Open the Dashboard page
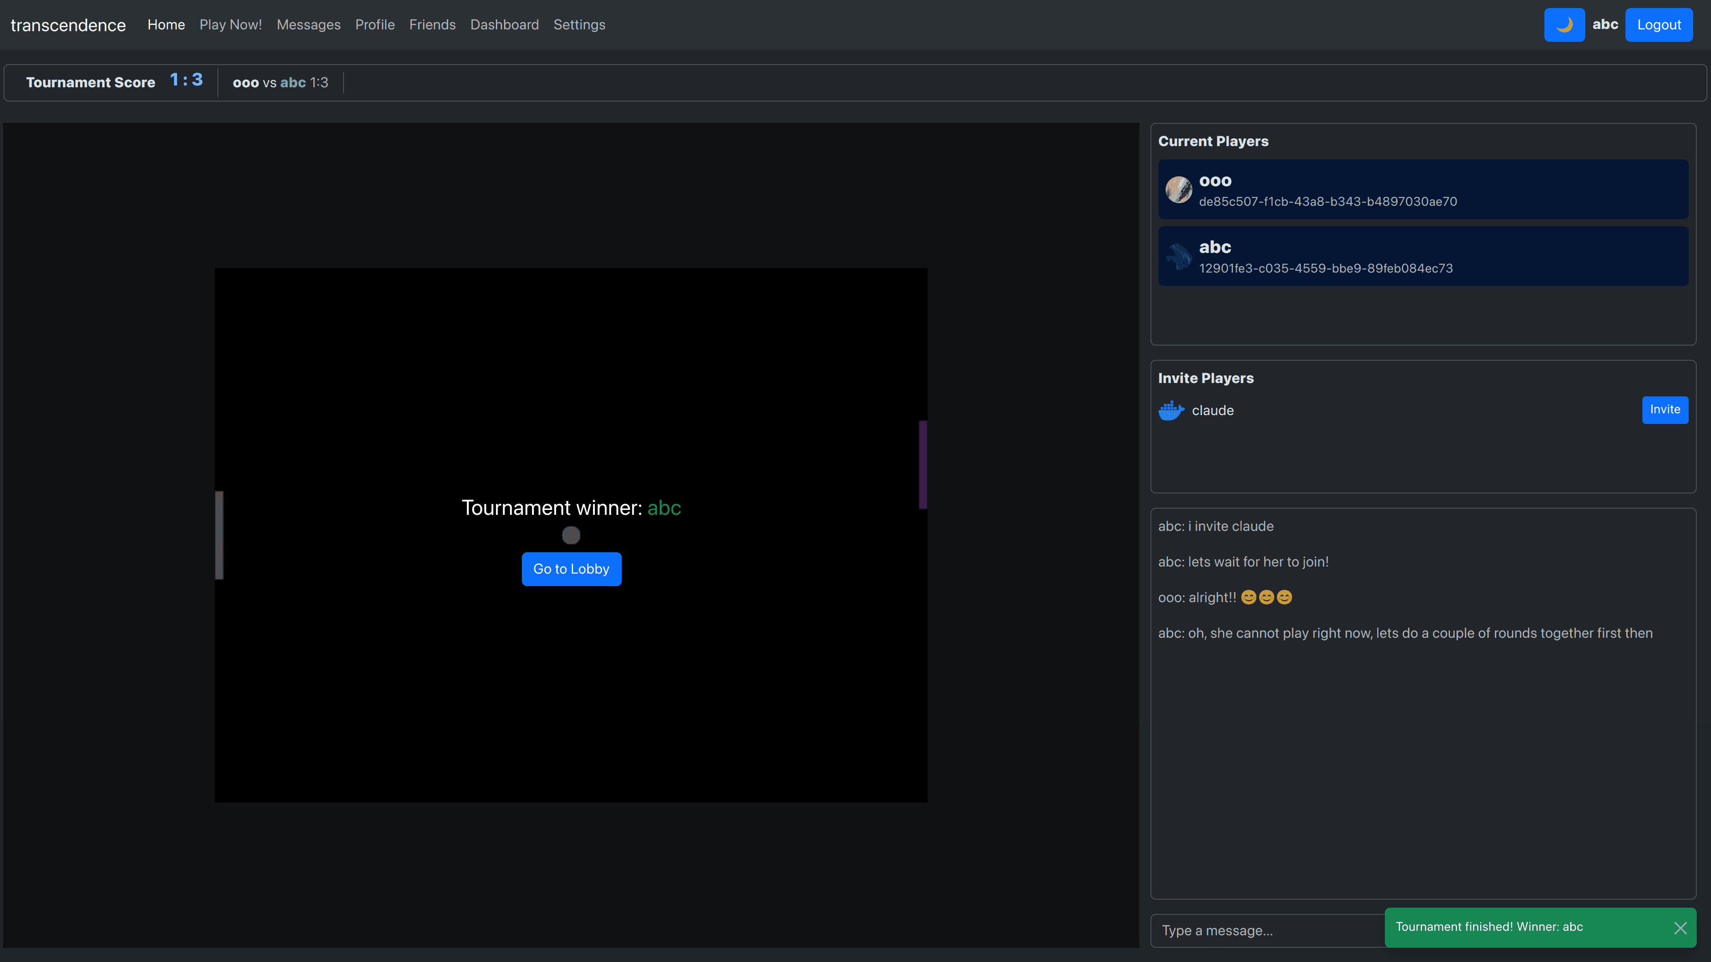Image resolution: width=1711 pixels, height=962 pixels. click(504, 24)
